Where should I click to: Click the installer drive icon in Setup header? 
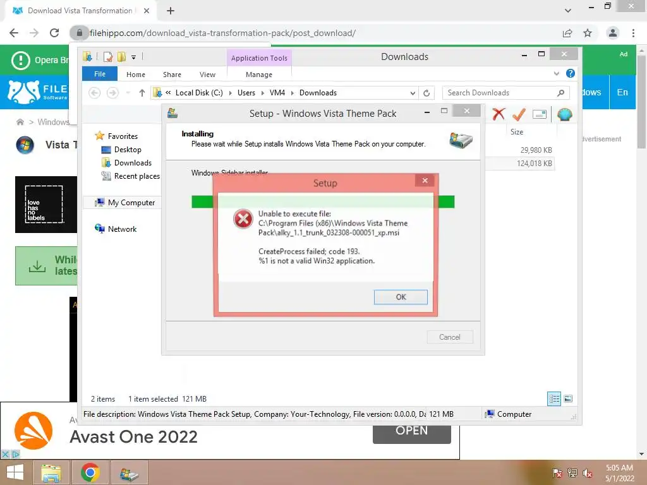point(461,140)
